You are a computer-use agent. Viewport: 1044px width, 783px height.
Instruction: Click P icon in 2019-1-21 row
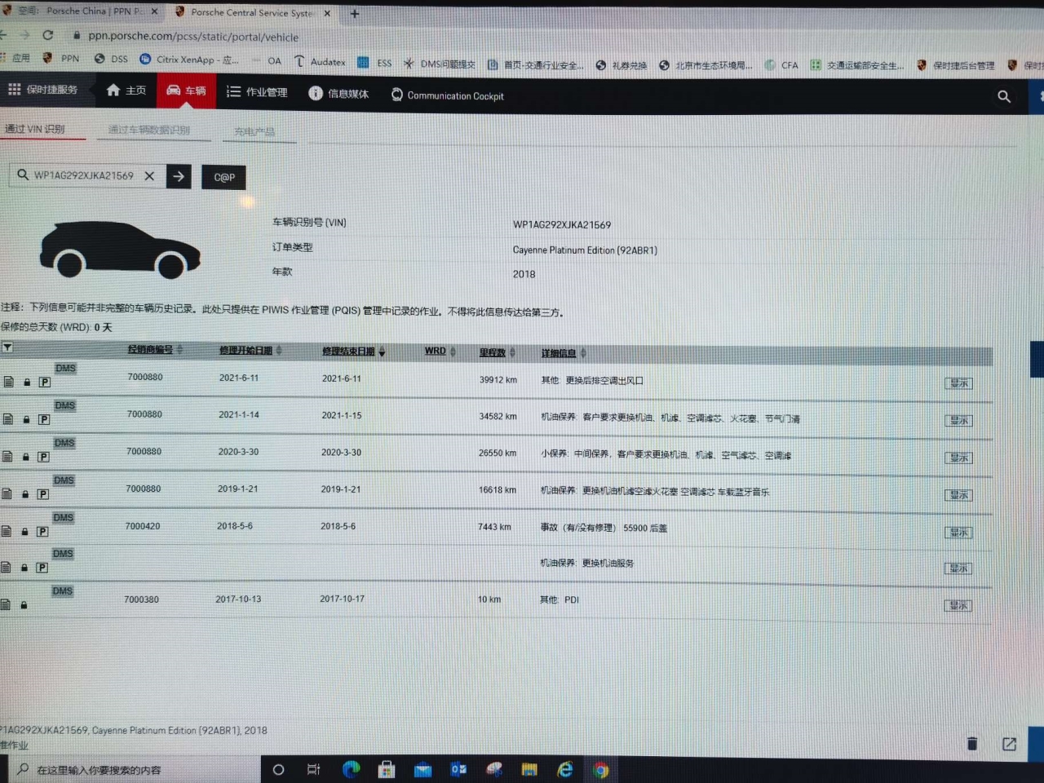(43, 494)
